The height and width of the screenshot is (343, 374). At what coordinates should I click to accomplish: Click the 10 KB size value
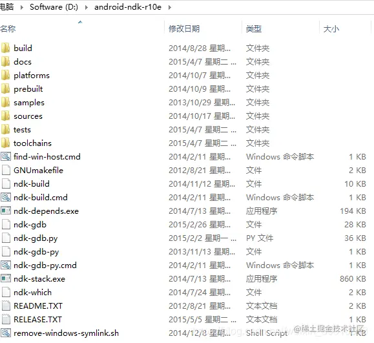coord(355,183)
